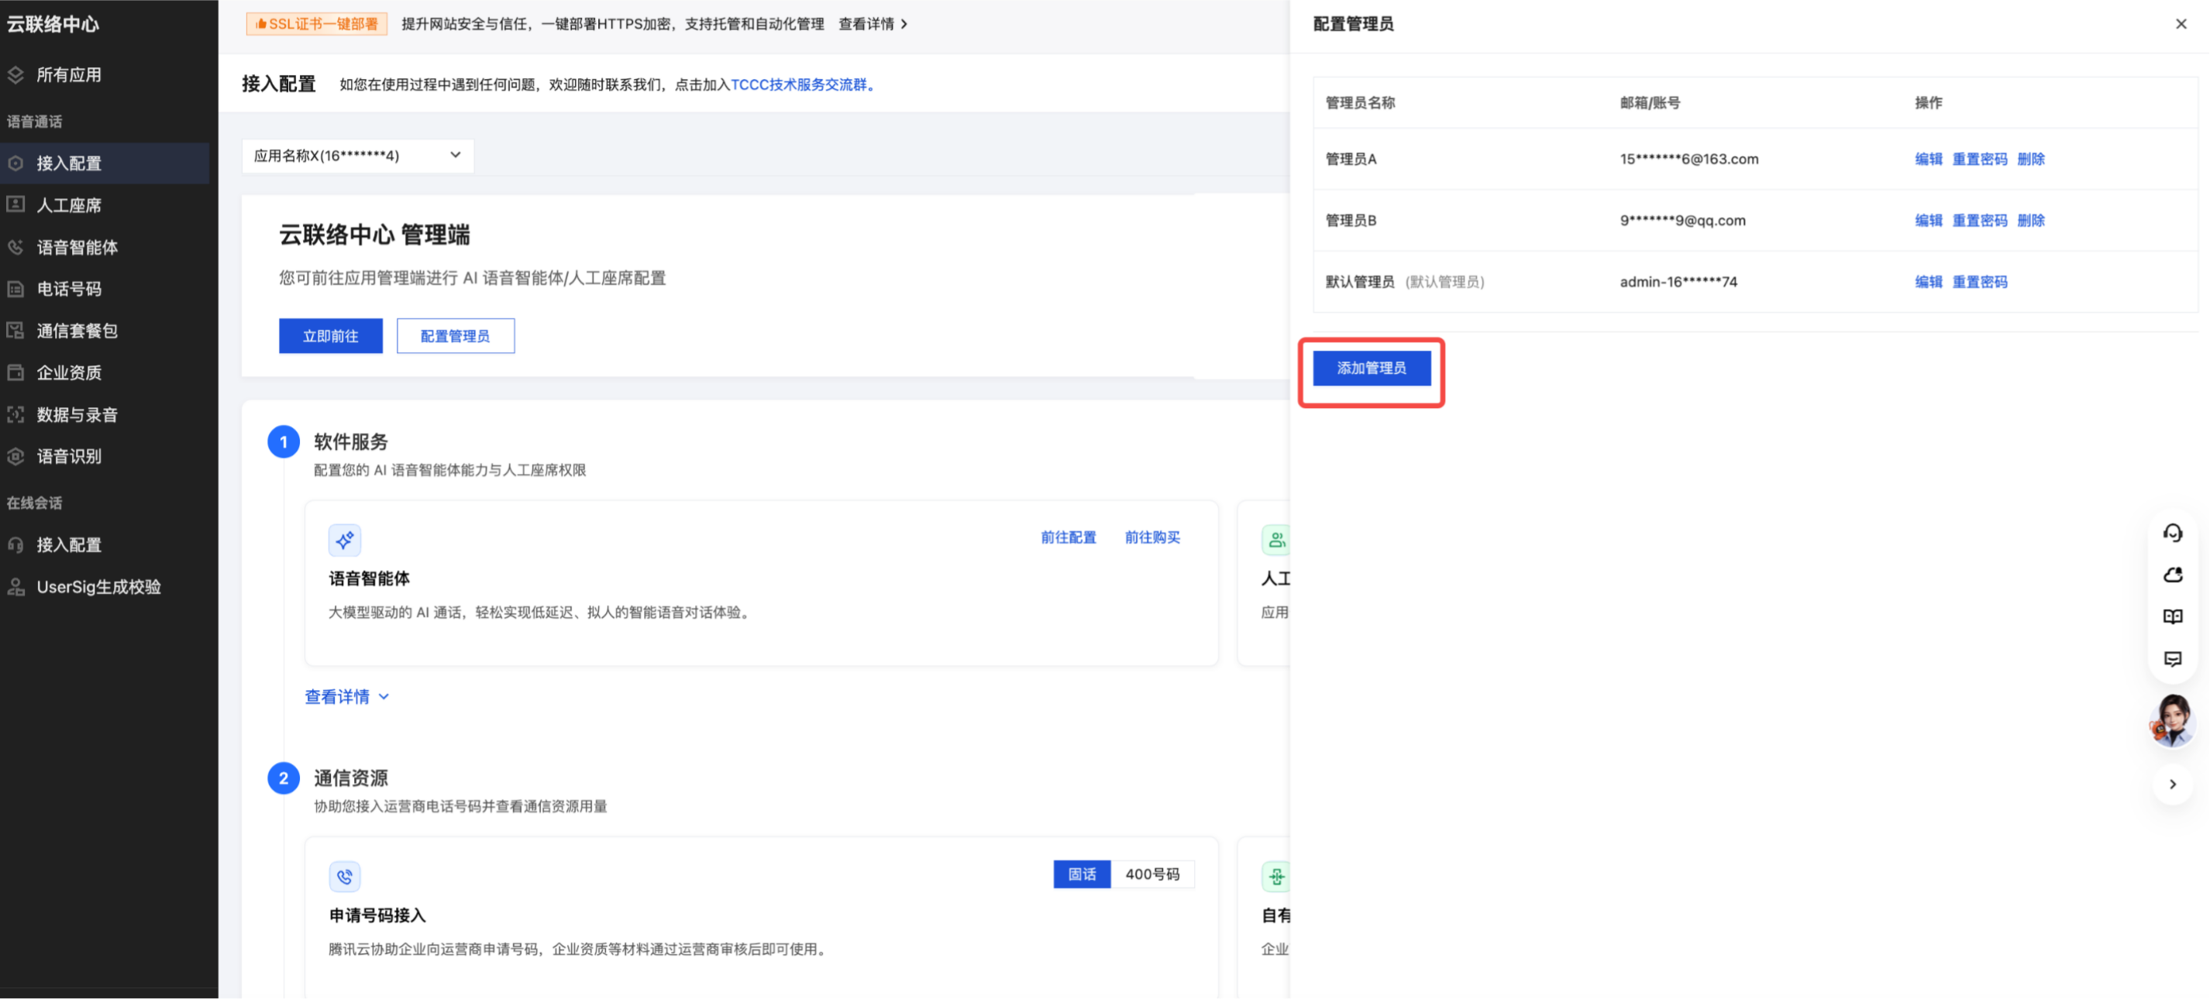The height and width of the screenshot is (999, 2210).
Task: Click the customer service headset floating icon
Action: 2172,534
